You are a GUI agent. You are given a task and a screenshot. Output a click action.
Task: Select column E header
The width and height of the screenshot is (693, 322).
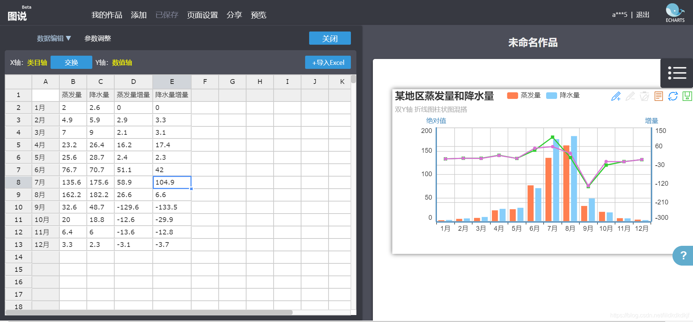(x=172, y=82)
